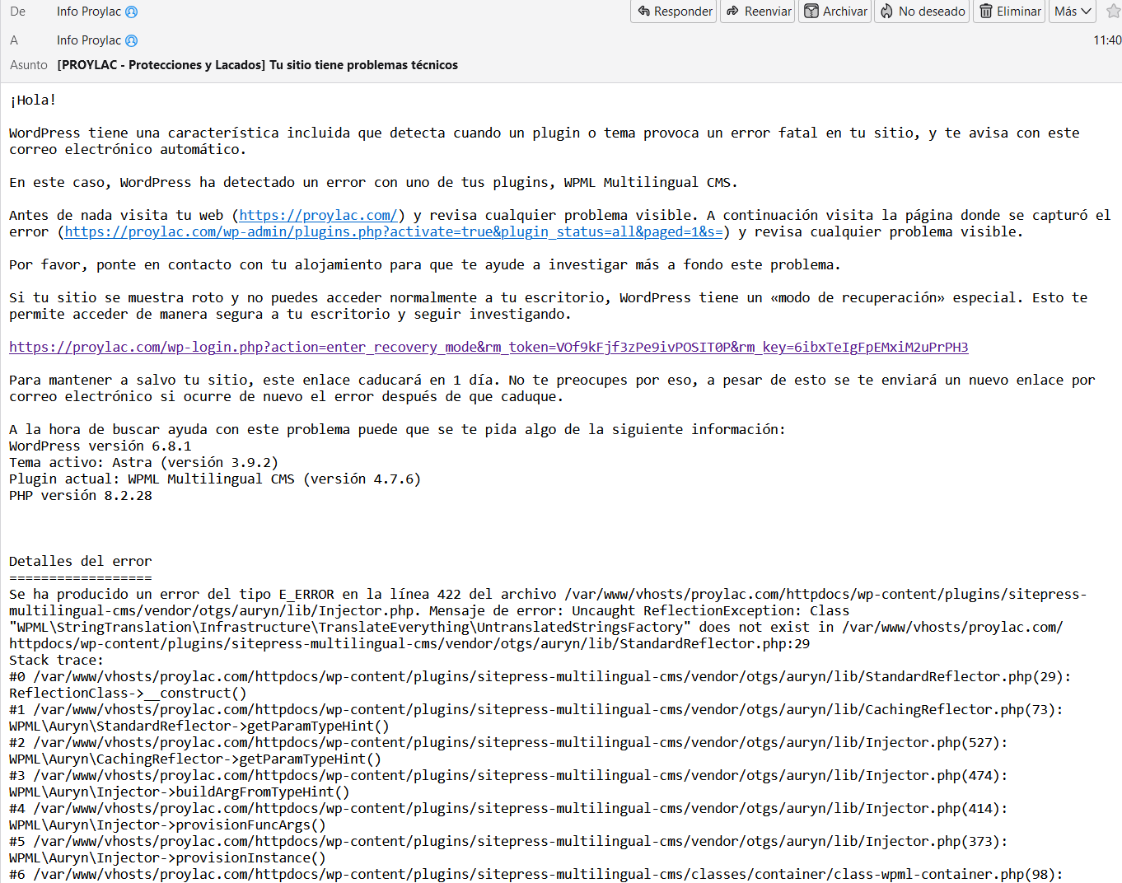Mark message as No deseado
Screen dimensions: 1122x883
[922, 12]
